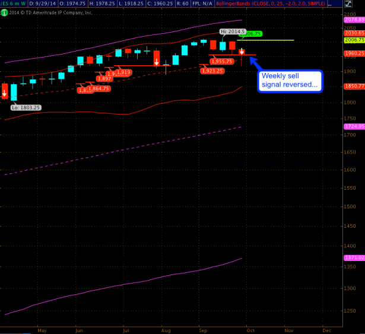This screenshot has height=334, width=365.
Task: Click the 'Weekly sell signal reversed...' text box
Action: pyautogui.click(x=290, y=81)
